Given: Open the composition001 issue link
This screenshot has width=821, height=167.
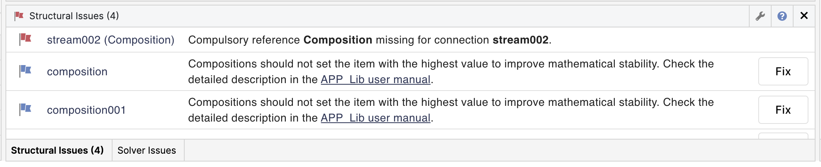Looking at the screenshot, I should 86,110.
